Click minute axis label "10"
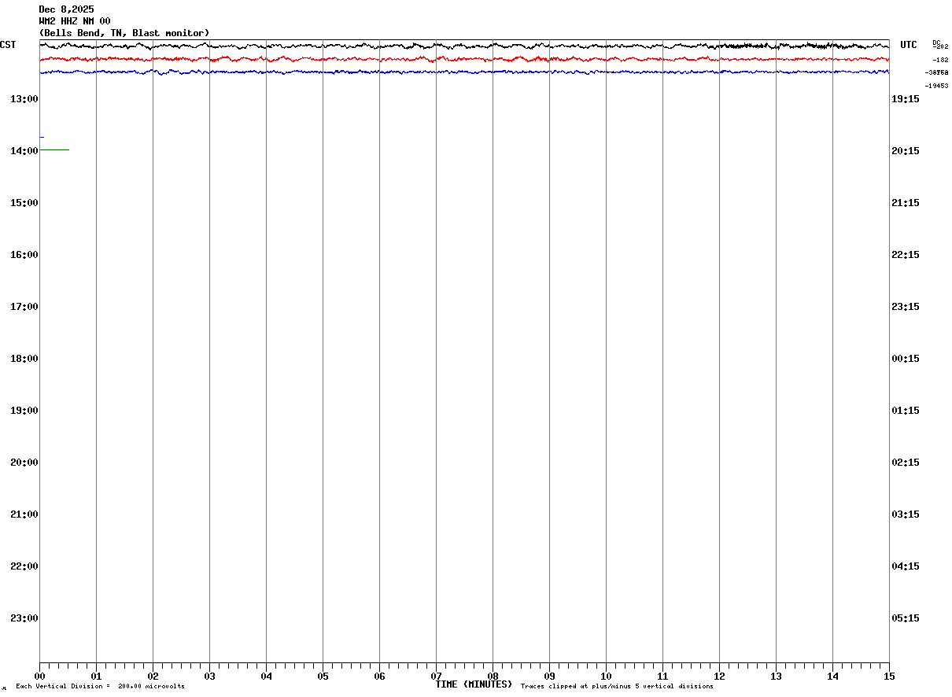The image size is (952, 697). [606, 676]
